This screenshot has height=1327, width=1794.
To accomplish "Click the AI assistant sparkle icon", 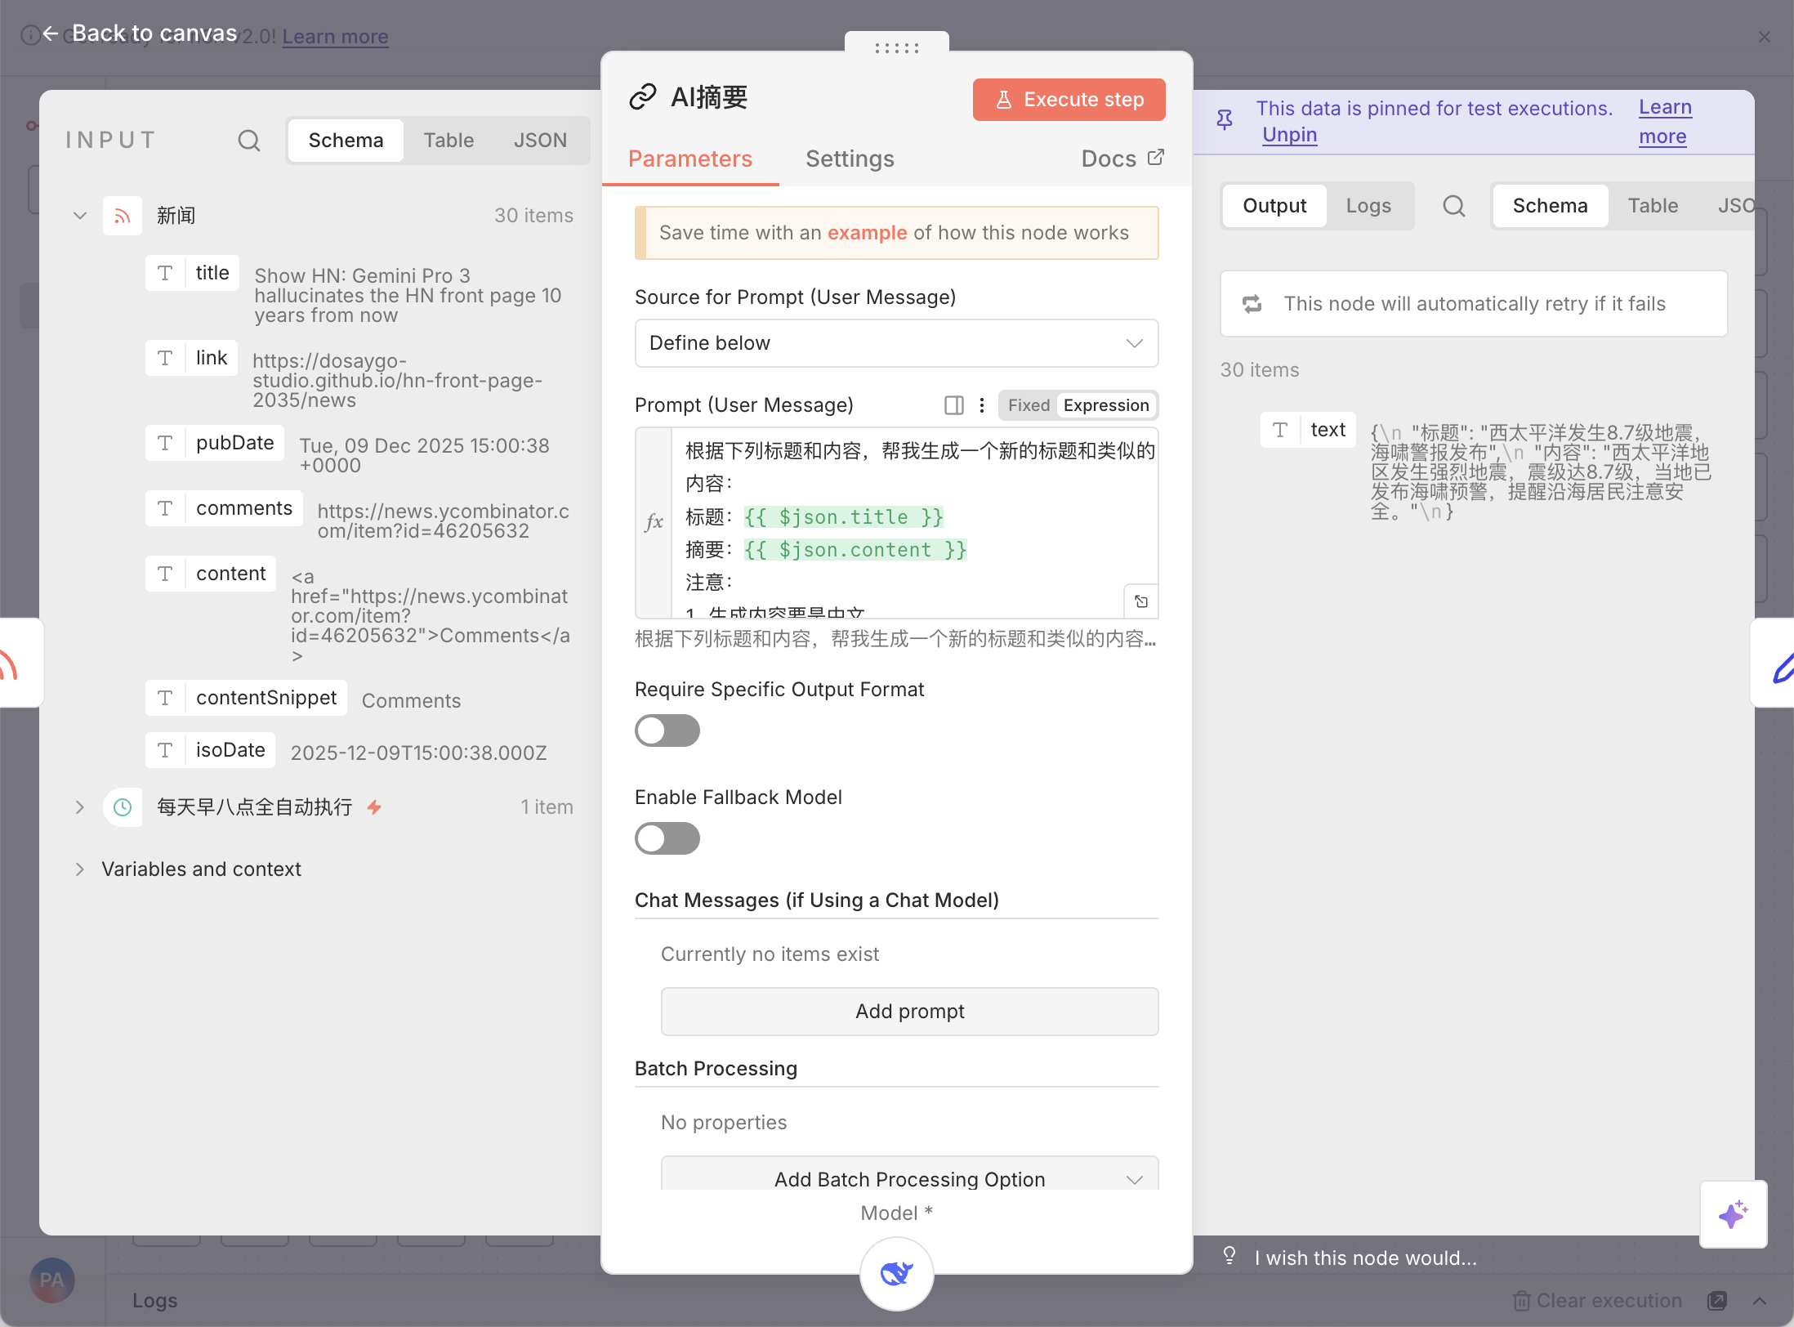I will 1733,1214.
